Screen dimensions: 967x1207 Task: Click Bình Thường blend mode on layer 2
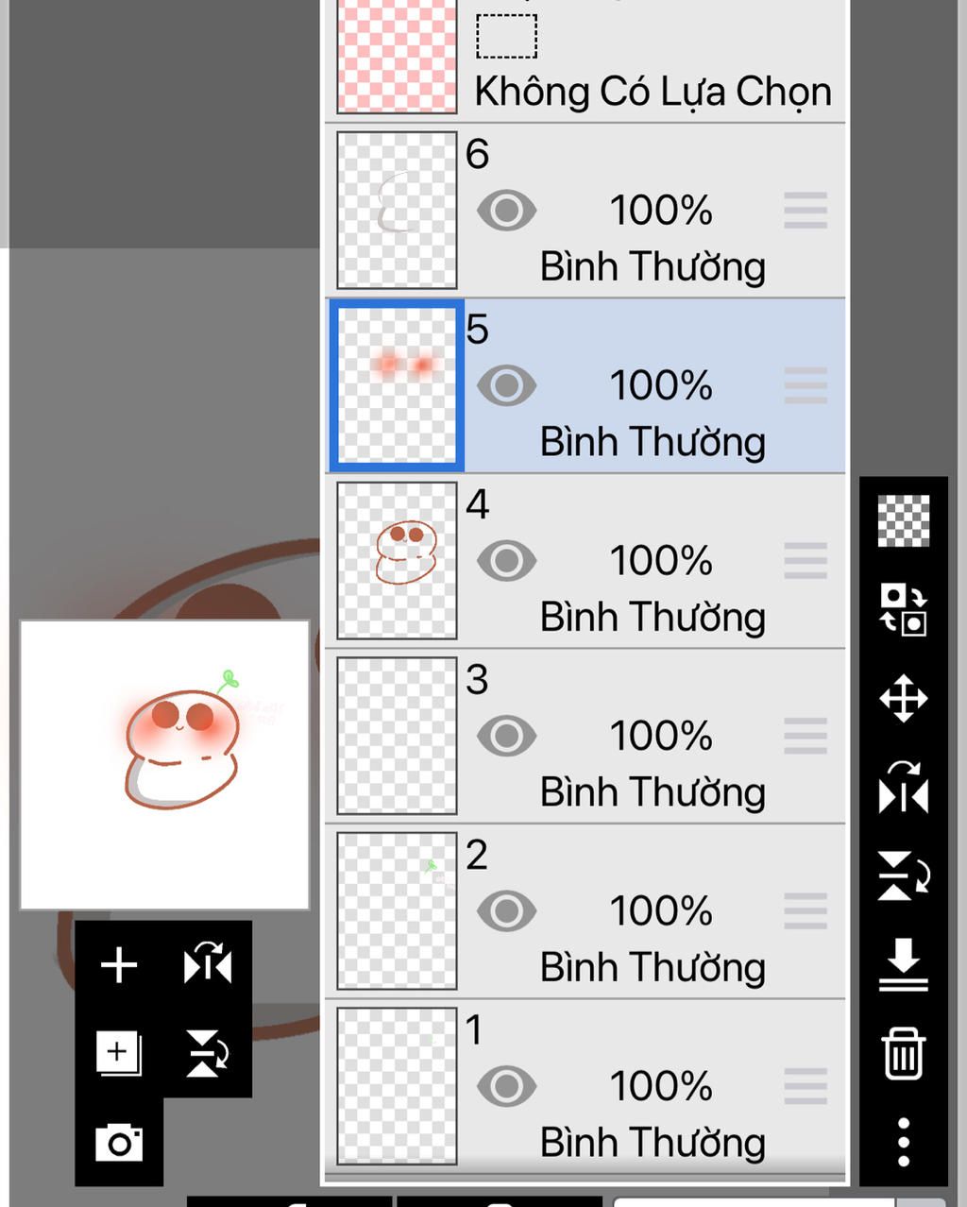[653, 967]
